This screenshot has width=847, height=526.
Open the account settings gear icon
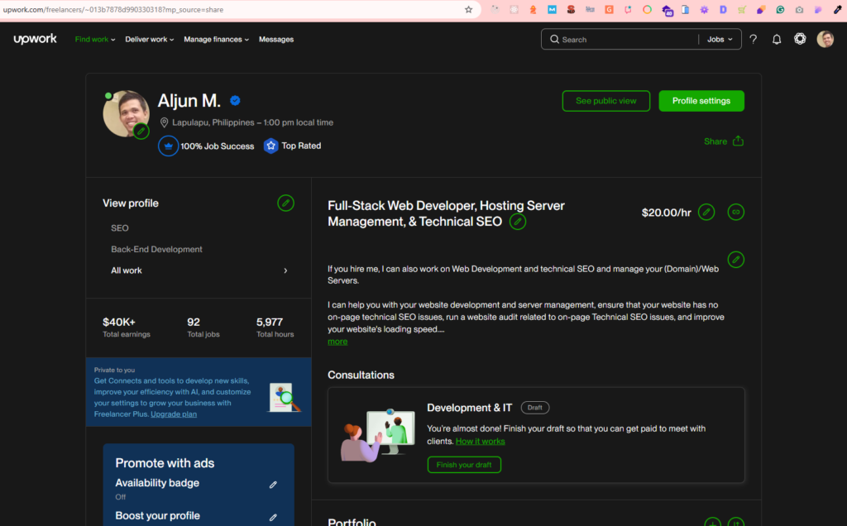[x=800, y=38]
